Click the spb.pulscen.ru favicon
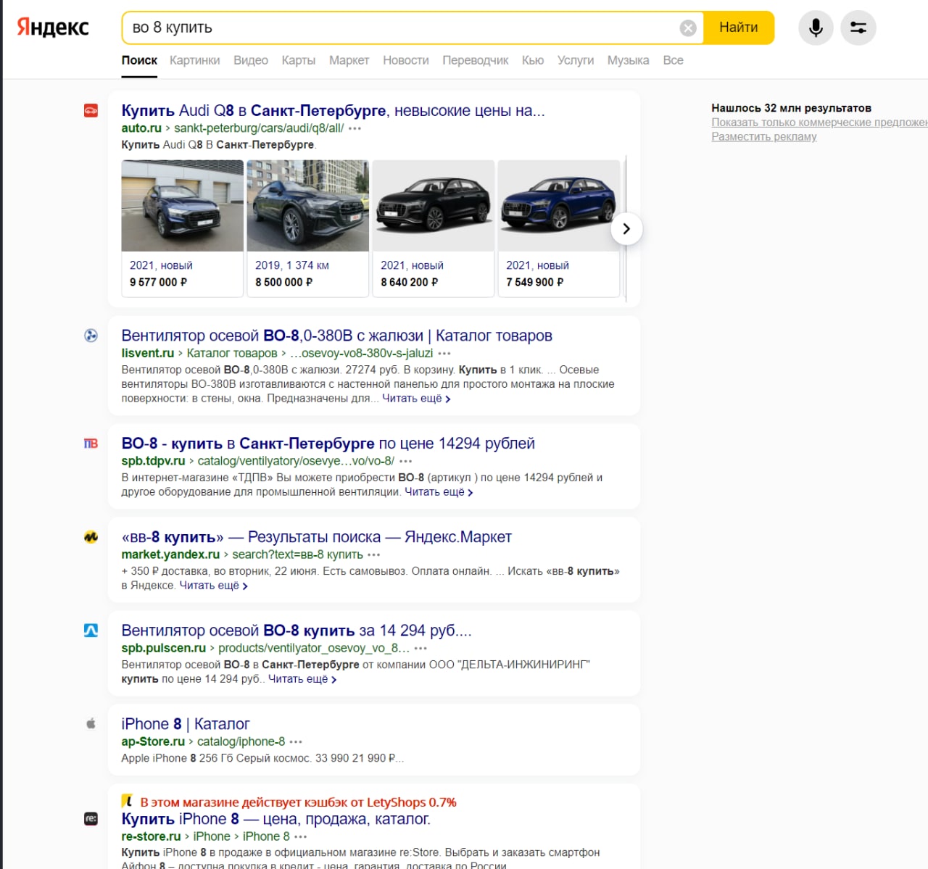928x869 pixels. pyautogui.click(x=91, y=631)
